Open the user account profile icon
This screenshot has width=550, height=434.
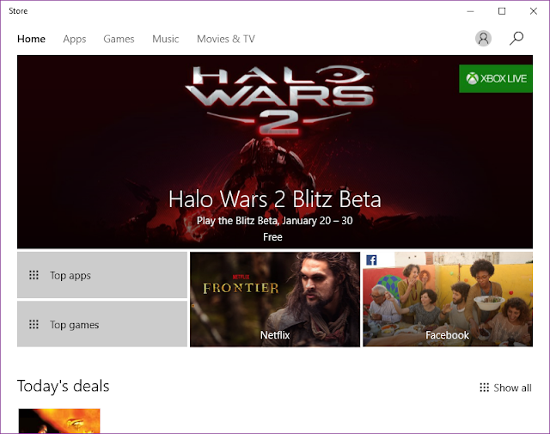[483, 38]
